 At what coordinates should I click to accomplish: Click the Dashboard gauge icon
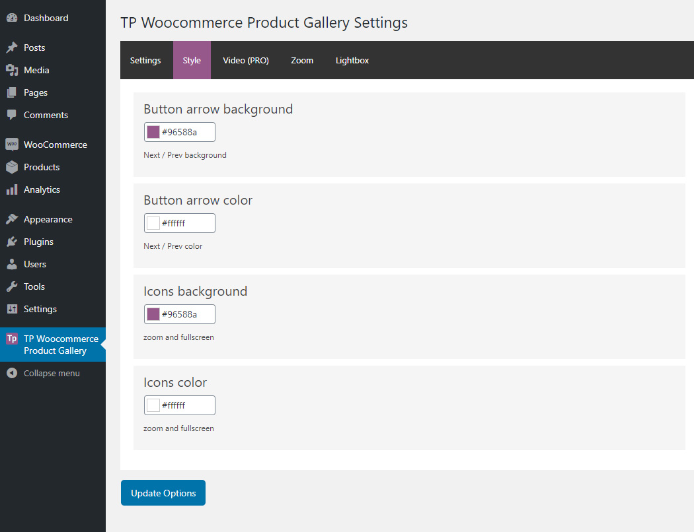point(12,18)
